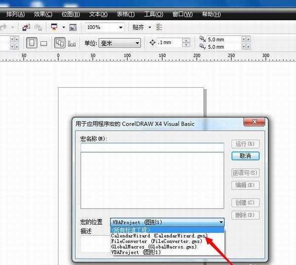Click the 取消 button in macro dialog
296x265 pixels.
point(245,156)
